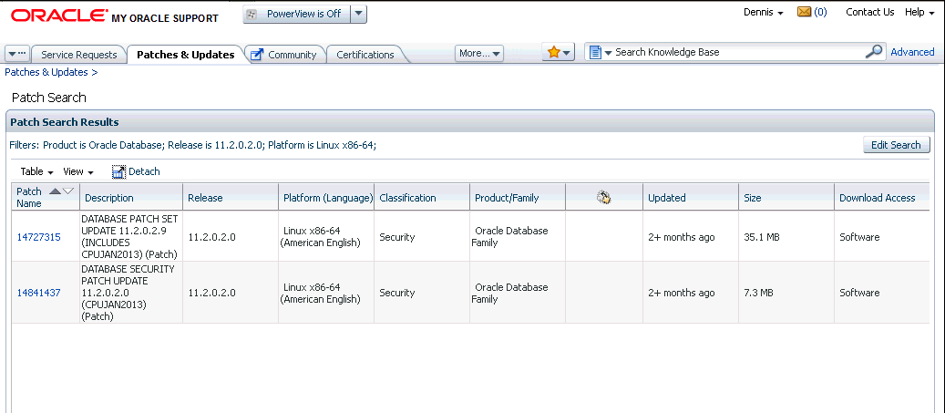Open the PowerView dropdown arrow

[x=358, y=14]
